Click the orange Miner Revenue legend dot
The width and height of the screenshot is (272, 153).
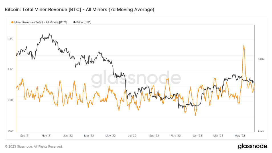pos(12,22)
